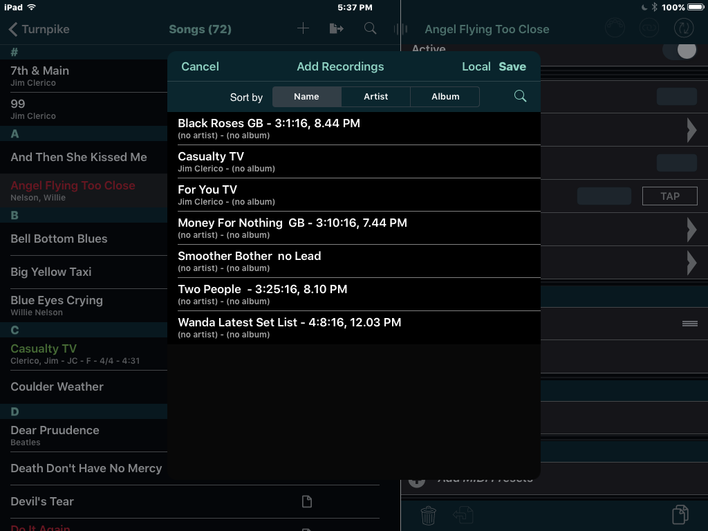Viewport: 708px width, 531px height.
Task: Tap the circular sync arrows icon
Action: tap(683, 28)
